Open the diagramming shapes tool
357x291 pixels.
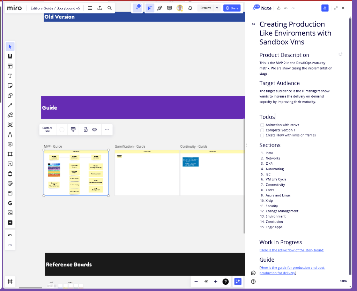[10, 115]
